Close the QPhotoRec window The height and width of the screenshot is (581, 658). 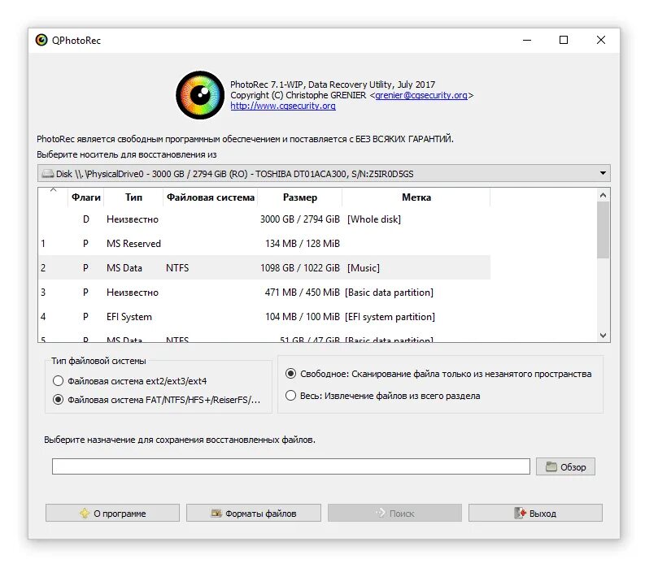(601, 40)
